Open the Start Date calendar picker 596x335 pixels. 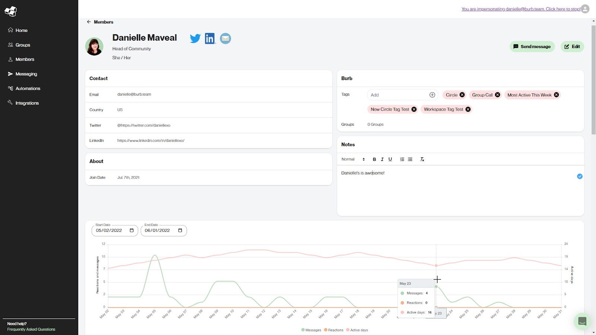coord(131,230)
